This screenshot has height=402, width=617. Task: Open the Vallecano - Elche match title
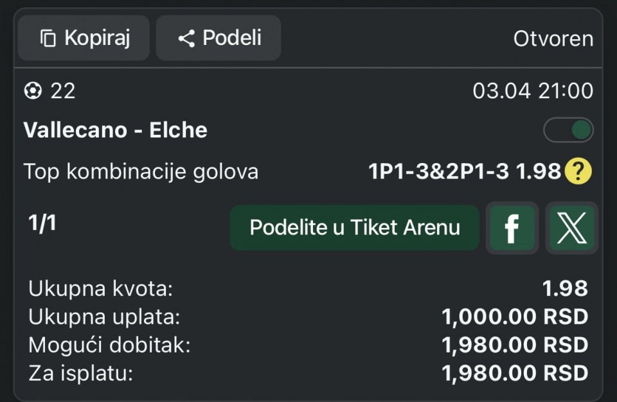click(115, 130)
